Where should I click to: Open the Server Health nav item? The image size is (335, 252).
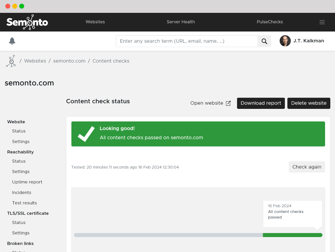[181, 22]
